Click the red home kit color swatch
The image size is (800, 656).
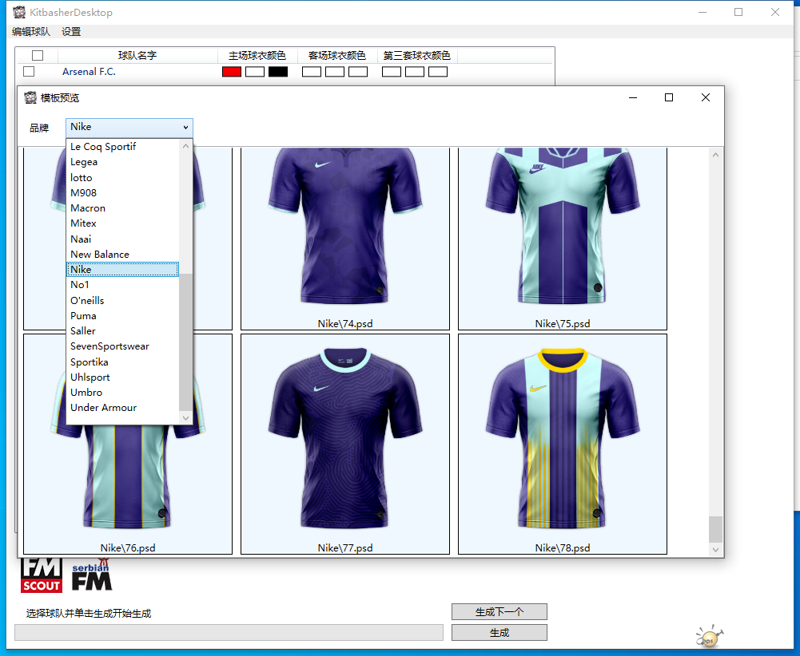[232, 72]
